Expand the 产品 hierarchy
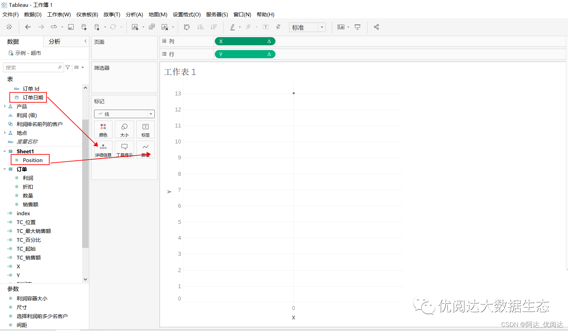 point(4,106)
